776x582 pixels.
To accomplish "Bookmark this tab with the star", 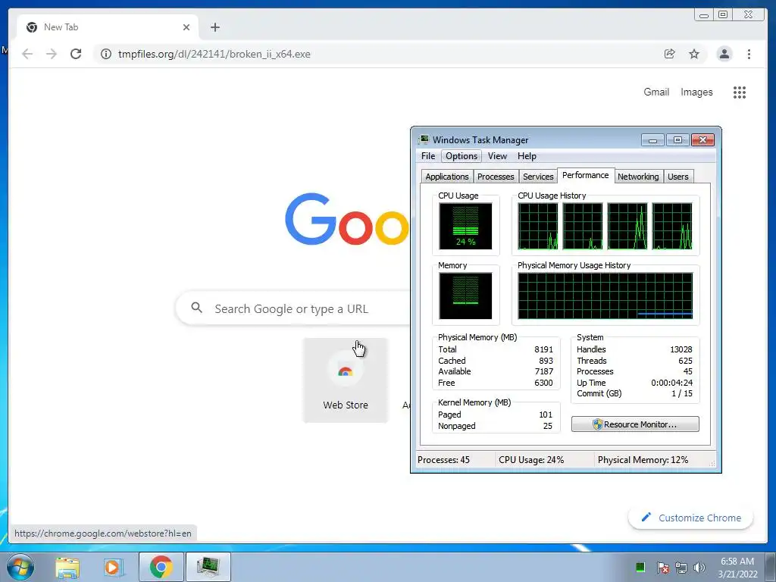I will pos(694,54).
